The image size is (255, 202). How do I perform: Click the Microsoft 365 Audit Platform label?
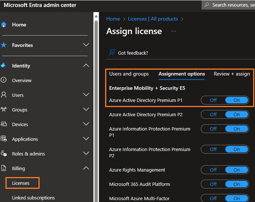tap(140, 184)
